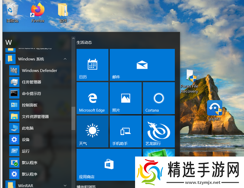Open the 软件 folder on desktop
This screenshot has height=188, width=244.
tap(63, 13)
